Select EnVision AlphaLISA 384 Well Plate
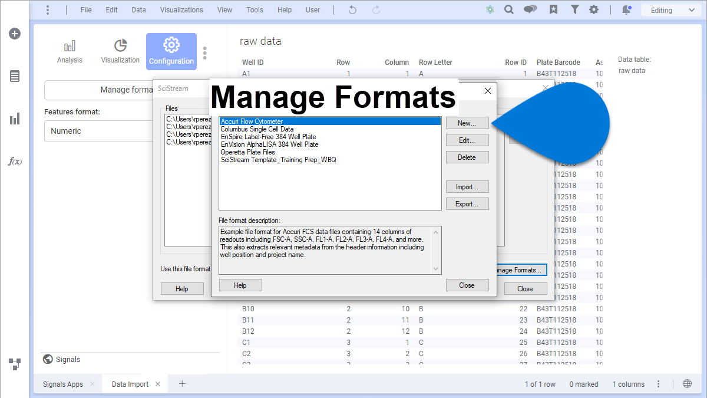The width and height of the screenshot is (707, 398). coord(330,144)
